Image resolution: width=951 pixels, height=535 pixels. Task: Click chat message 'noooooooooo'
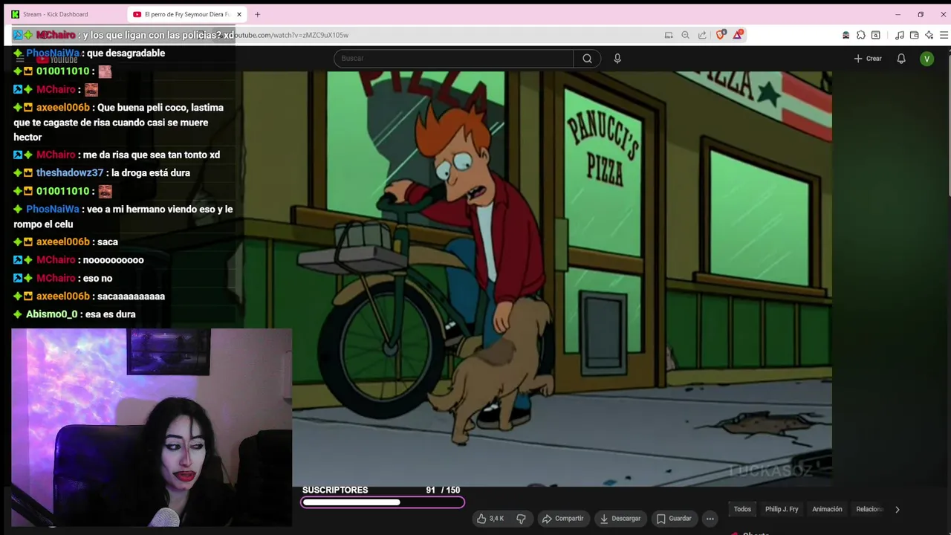pos(113,260)
